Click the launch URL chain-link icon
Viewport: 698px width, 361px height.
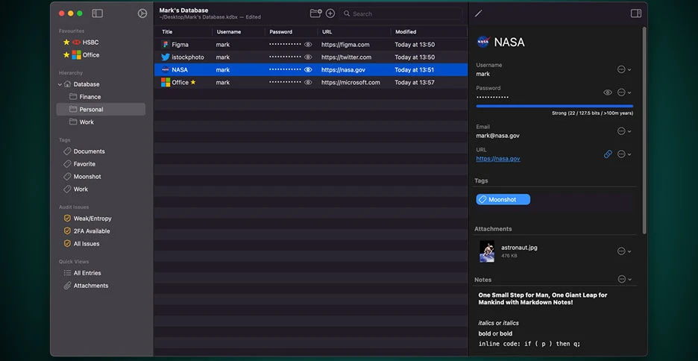(x=608, y=154)
